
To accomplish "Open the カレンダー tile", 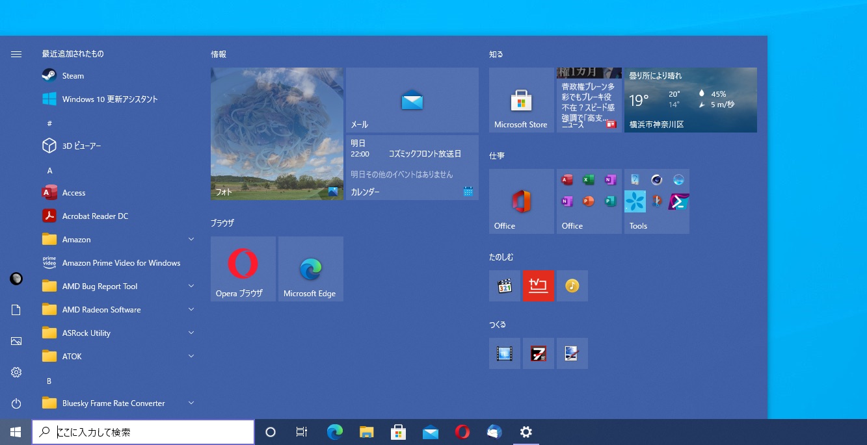I will (x=412, y=168).
